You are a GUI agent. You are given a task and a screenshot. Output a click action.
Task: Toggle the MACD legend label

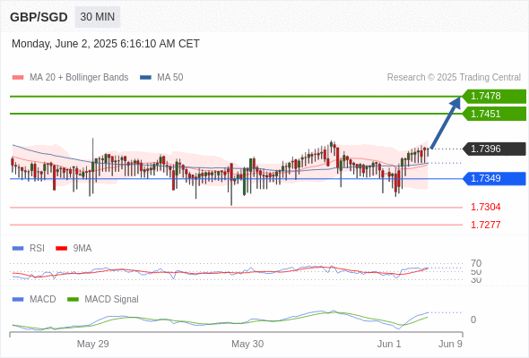tap(43, 300)
